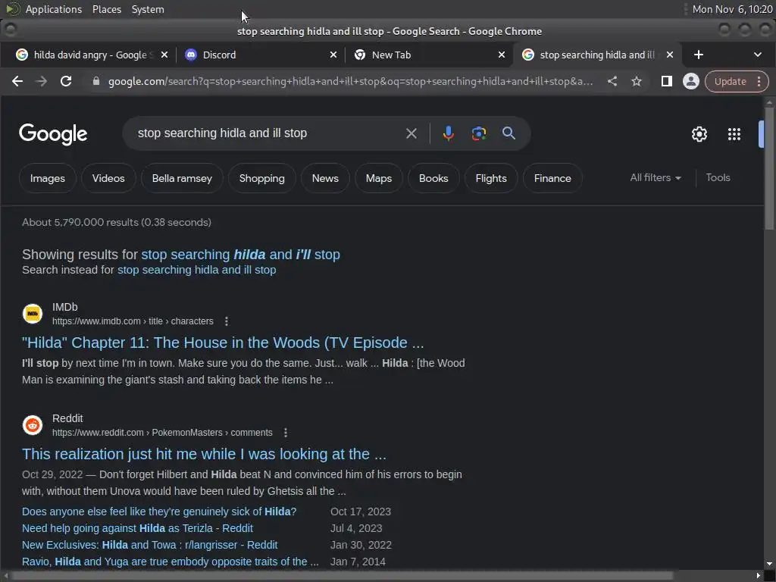Go back to the previous page
The width and height of the screenshot is (776, 582).
pyautogui.click(x=17, y=81)
